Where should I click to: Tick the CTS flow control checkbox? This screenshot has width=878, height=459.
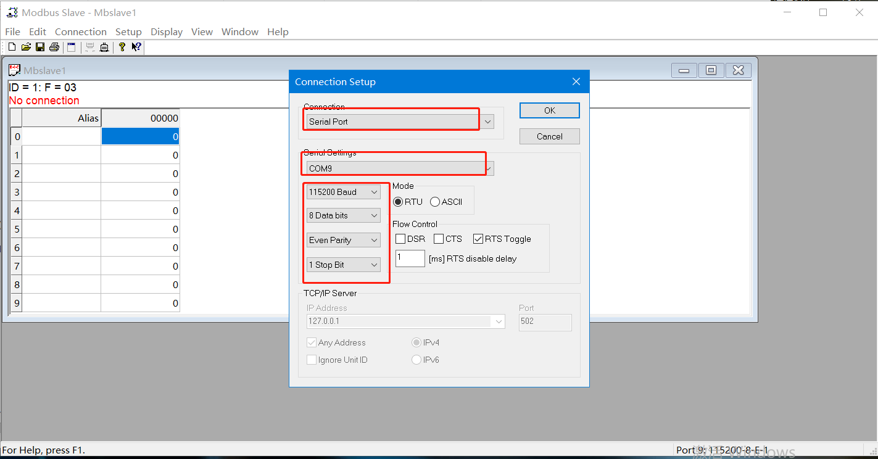pos(439,239)
